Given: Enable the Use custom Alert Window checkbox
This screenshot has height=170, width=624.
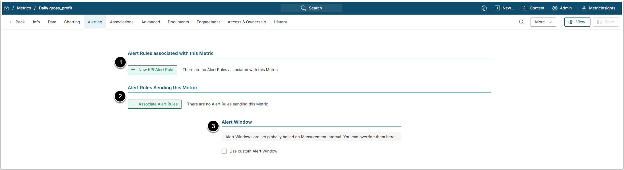Looking at the screenshot, I should (x=224, y=151).
